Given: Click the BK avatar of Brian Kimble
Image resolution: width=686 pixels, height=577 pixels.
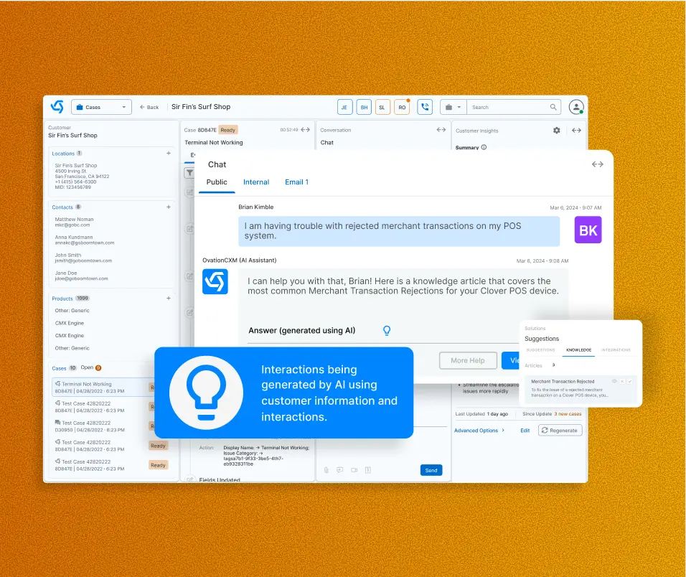Looking at the screenshot, I should point(588,230).
